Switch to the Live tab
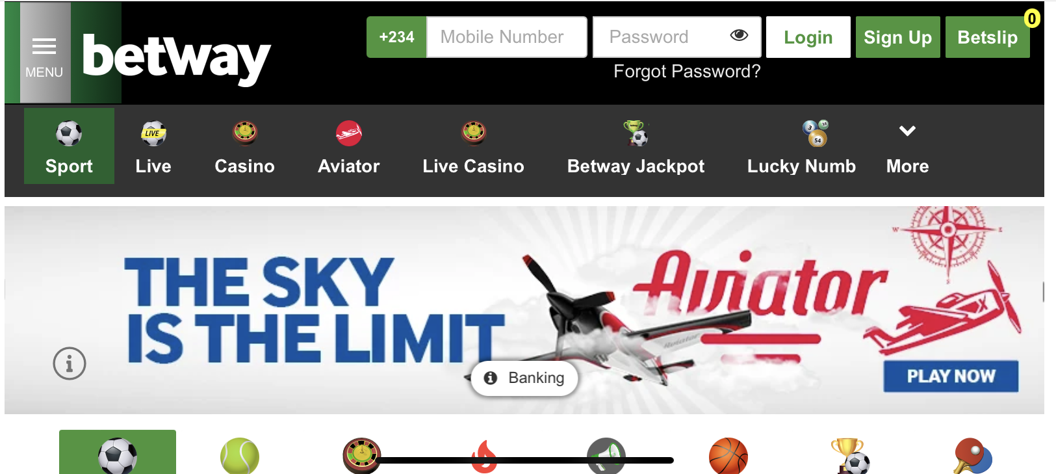Screen dimensions: 1056x474 tap(153, 148)
